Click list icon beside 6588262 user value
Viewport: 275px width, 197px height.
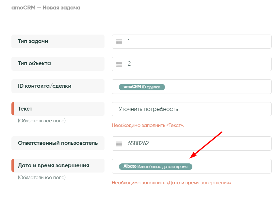119,144
